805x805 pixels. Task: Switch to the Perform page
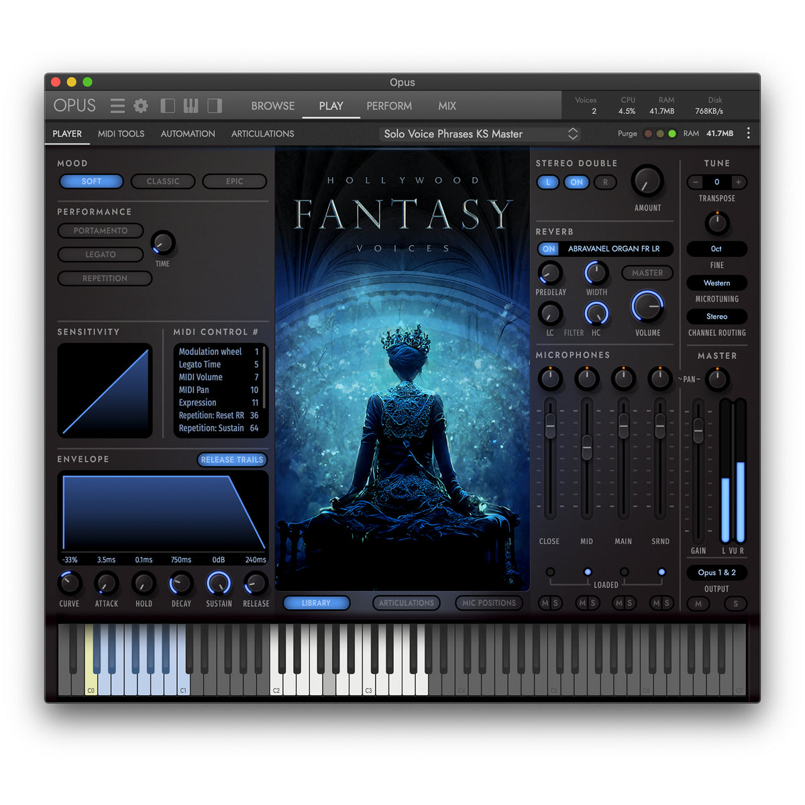tap(389, 106)
